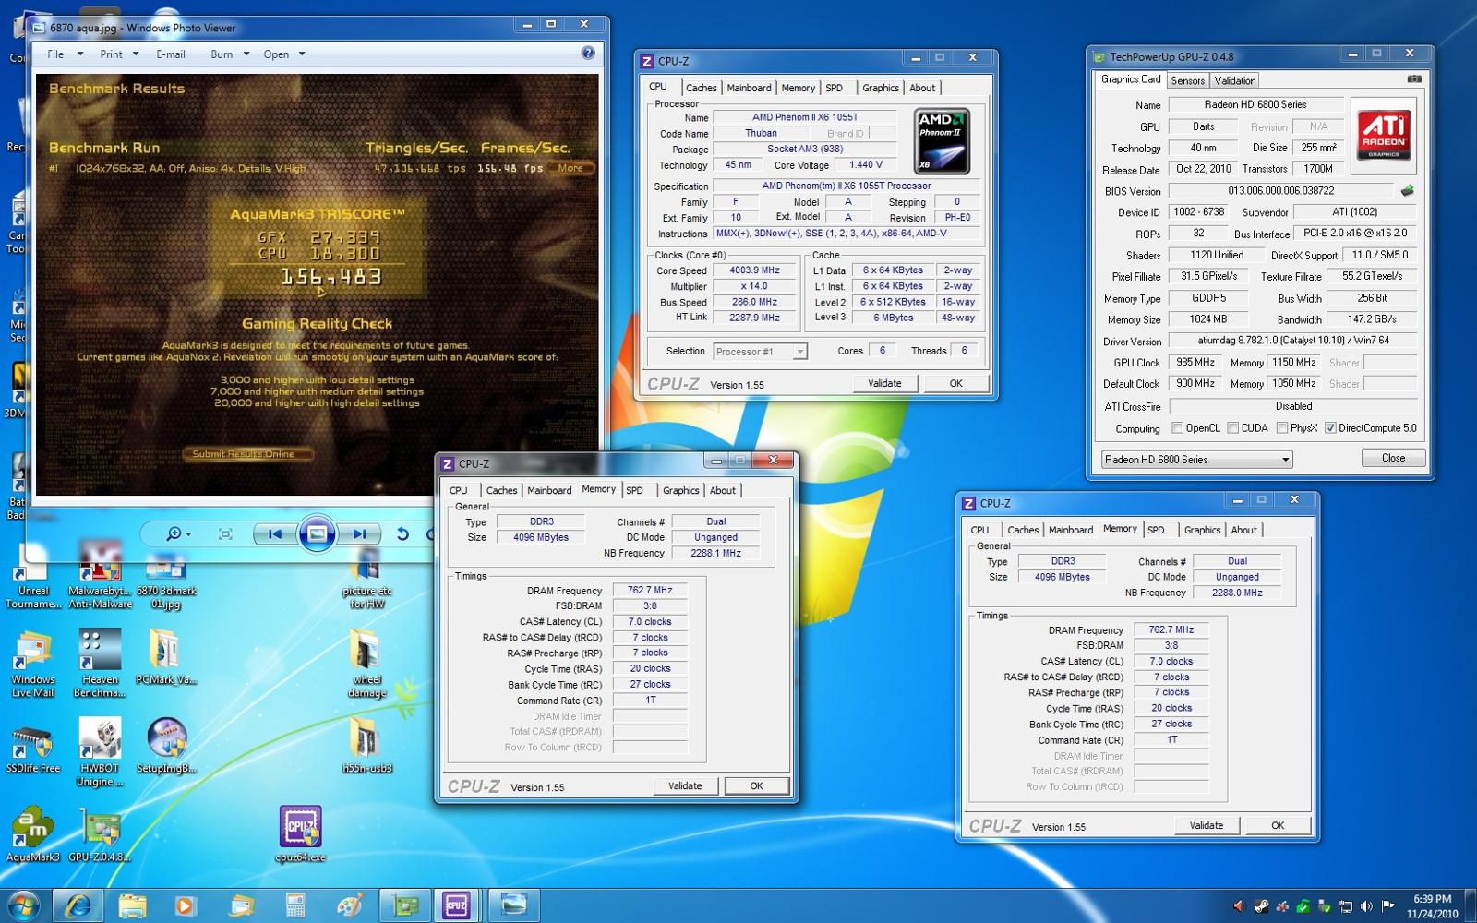The height and width of the screenshot is (923, 1477).
Task: Click the GPU-Z screenshot camera icon
Action: point(1413,79)
